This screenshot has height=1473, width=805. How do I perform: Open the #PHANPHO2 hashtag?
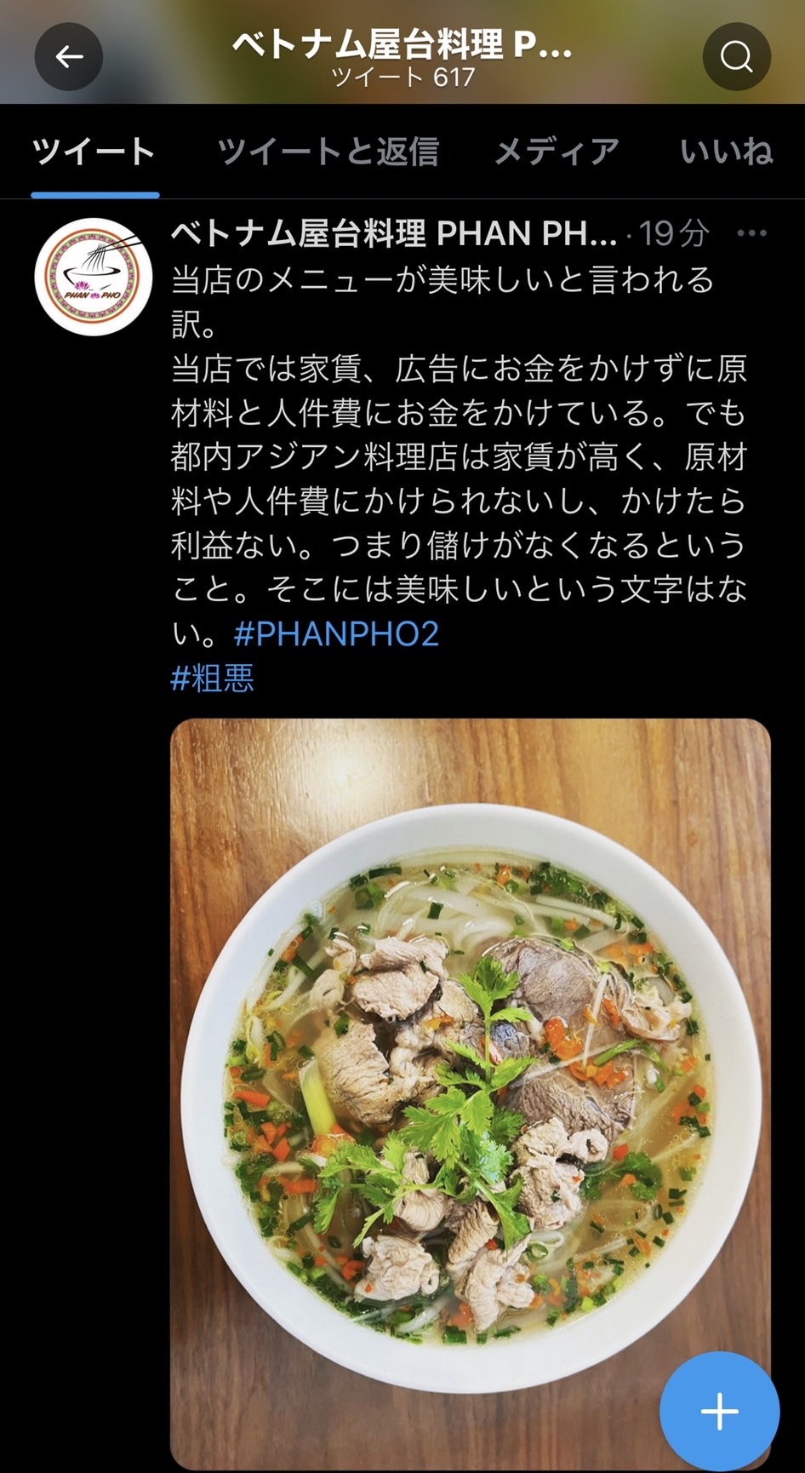point(337,633)
